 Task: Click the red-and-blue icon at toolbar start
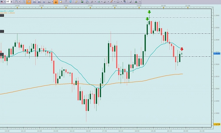[2, 2]
